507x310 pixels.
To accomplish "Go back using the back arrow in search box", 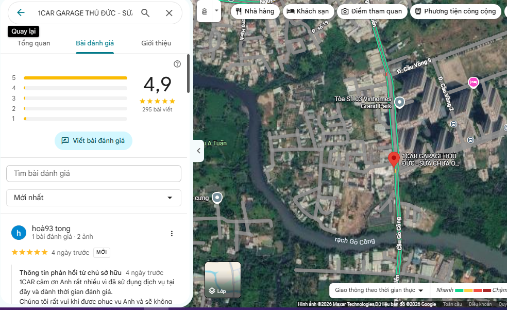I will [x=21, y=12].
